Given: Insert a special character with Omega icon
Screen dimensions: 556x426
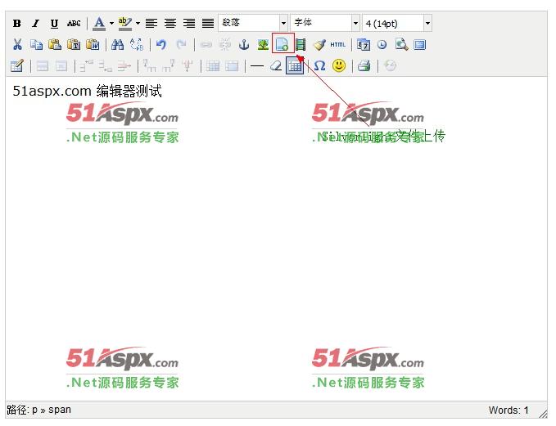Looking at the screenshot, I should [320, 66].
